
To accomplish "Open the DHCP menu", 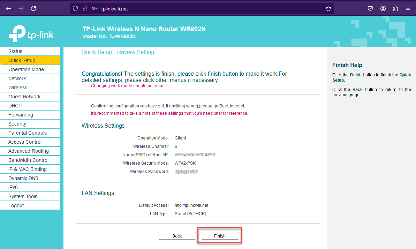I will click(x=30, y=106).
